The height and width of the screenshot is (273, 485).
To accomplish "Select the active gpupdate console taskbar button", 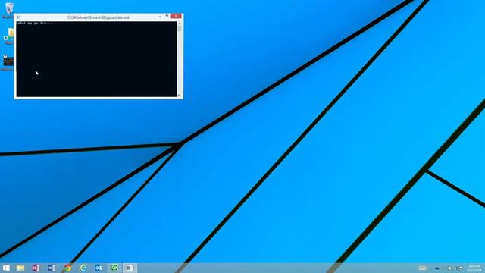I will coord(130,268).
